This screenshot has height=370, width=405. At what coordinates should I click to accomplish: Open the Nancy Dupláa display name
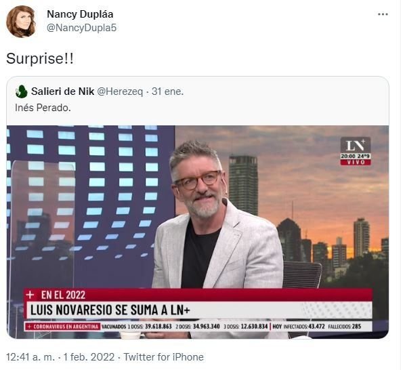coord(80,14)
